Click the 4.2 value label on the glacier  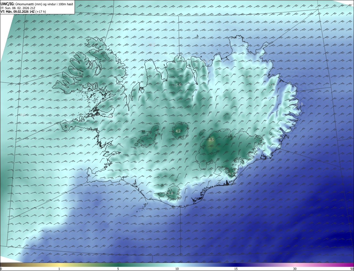(x=178, y=131)
